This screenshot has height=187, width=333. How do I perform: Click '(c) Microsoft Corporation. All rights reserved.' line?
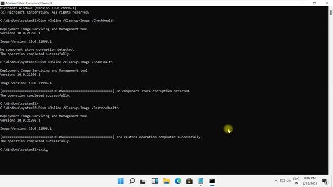click(45, 12)
